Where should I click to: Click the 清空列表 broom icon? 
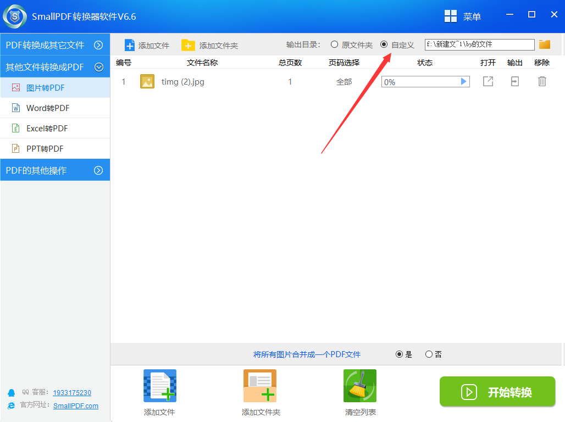pos(360,386)
